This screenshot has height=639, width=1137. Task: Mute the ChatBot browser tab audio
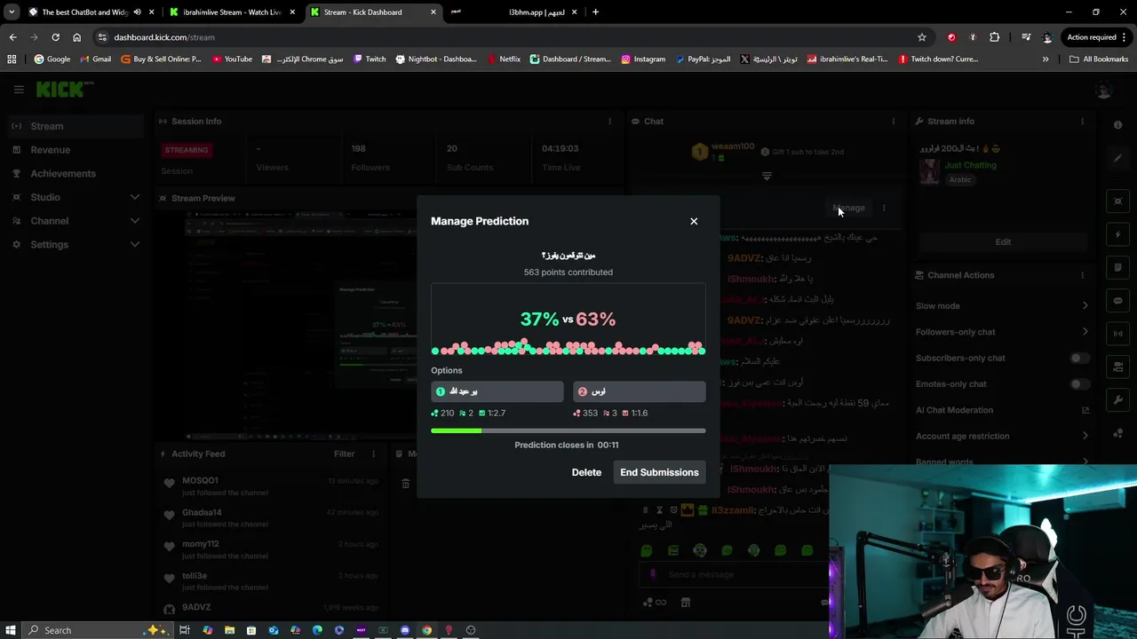point(137,12)
